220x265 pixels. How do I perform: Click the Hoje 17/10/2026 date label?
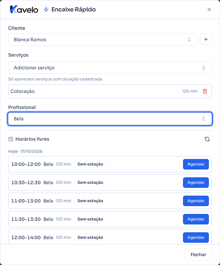(x=25, y=151)
